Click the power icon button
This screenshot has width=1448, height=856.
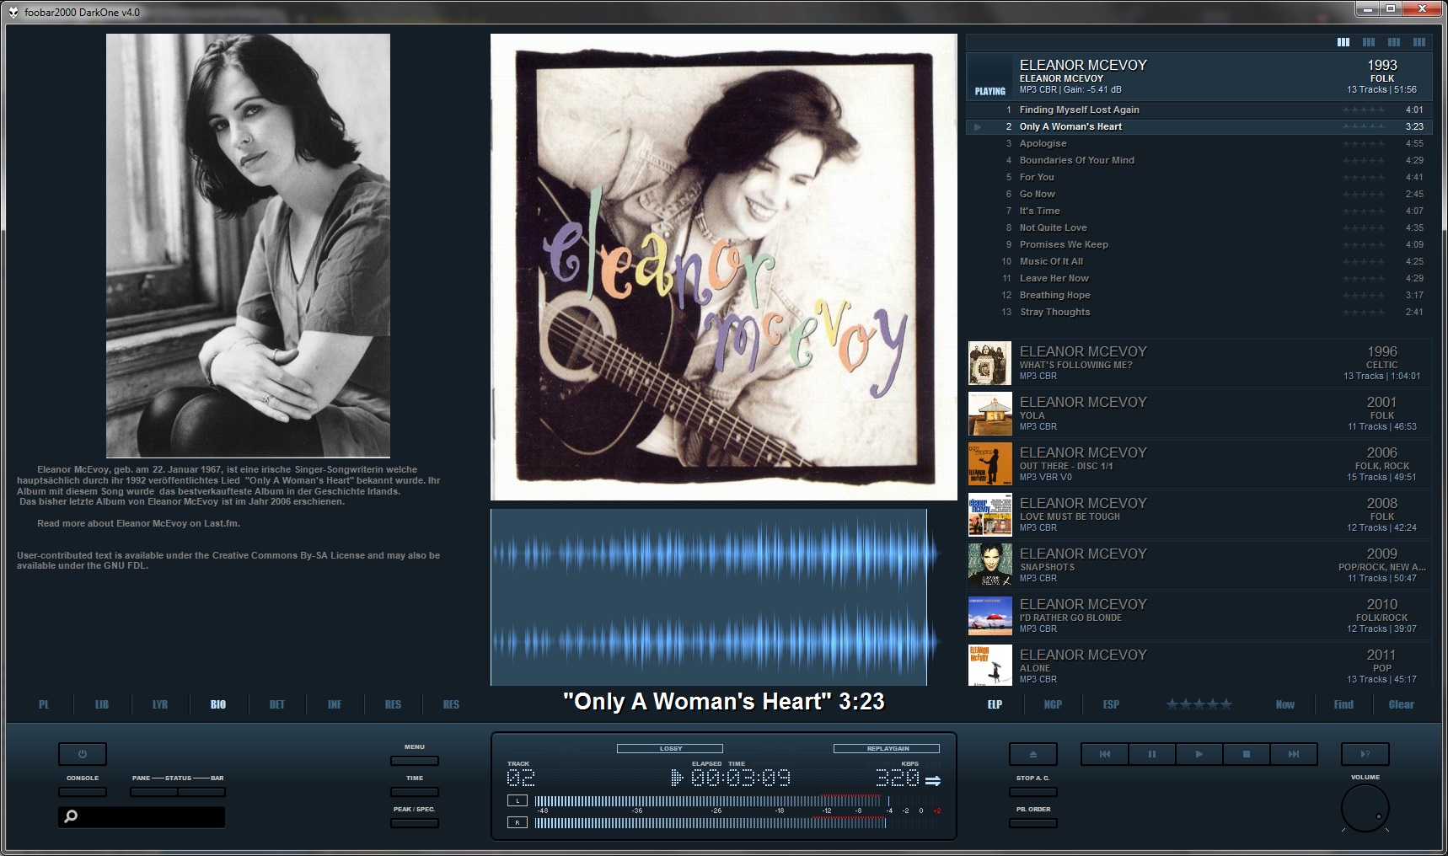pos(83,754)
